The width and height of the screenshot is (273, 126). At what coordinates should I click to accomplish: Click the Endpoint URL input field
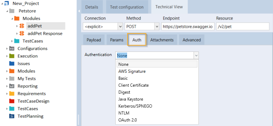coord(188,26)
